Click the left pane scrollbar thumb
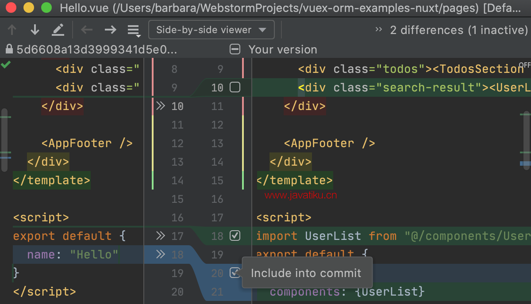 click(x=4, y=140)
